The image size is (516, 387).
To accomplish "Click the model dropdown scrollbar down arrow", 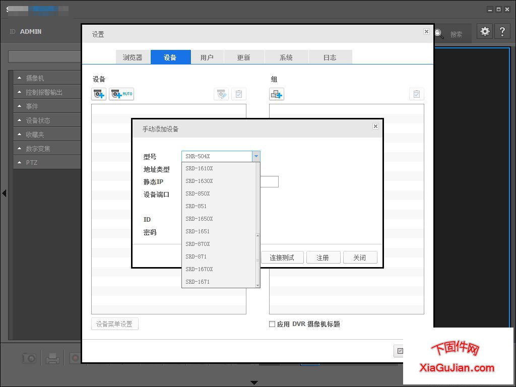I will point(257,285).
